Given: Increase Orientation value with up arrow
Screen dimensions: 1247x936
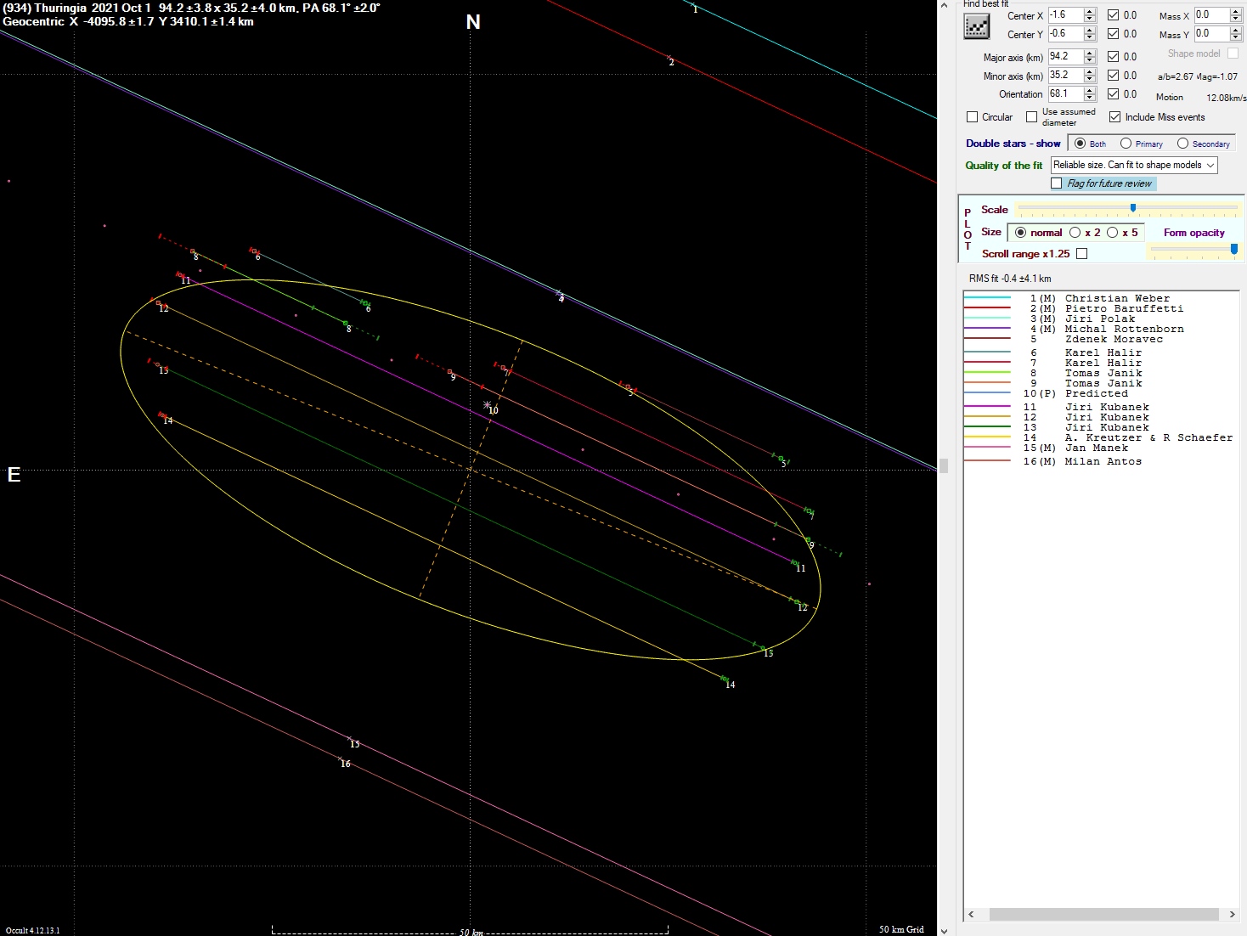Looking at the screenshot, I should 1090,90.
